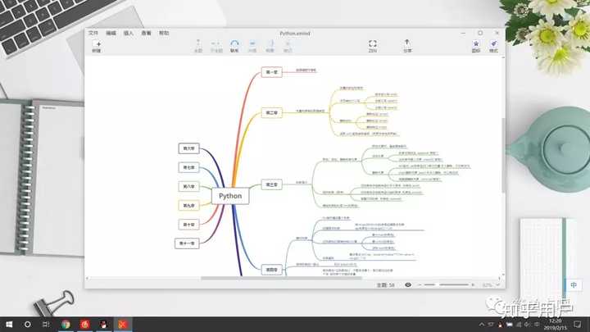Click the 分享 share icon
590x332 pixels.
point(407,46)
